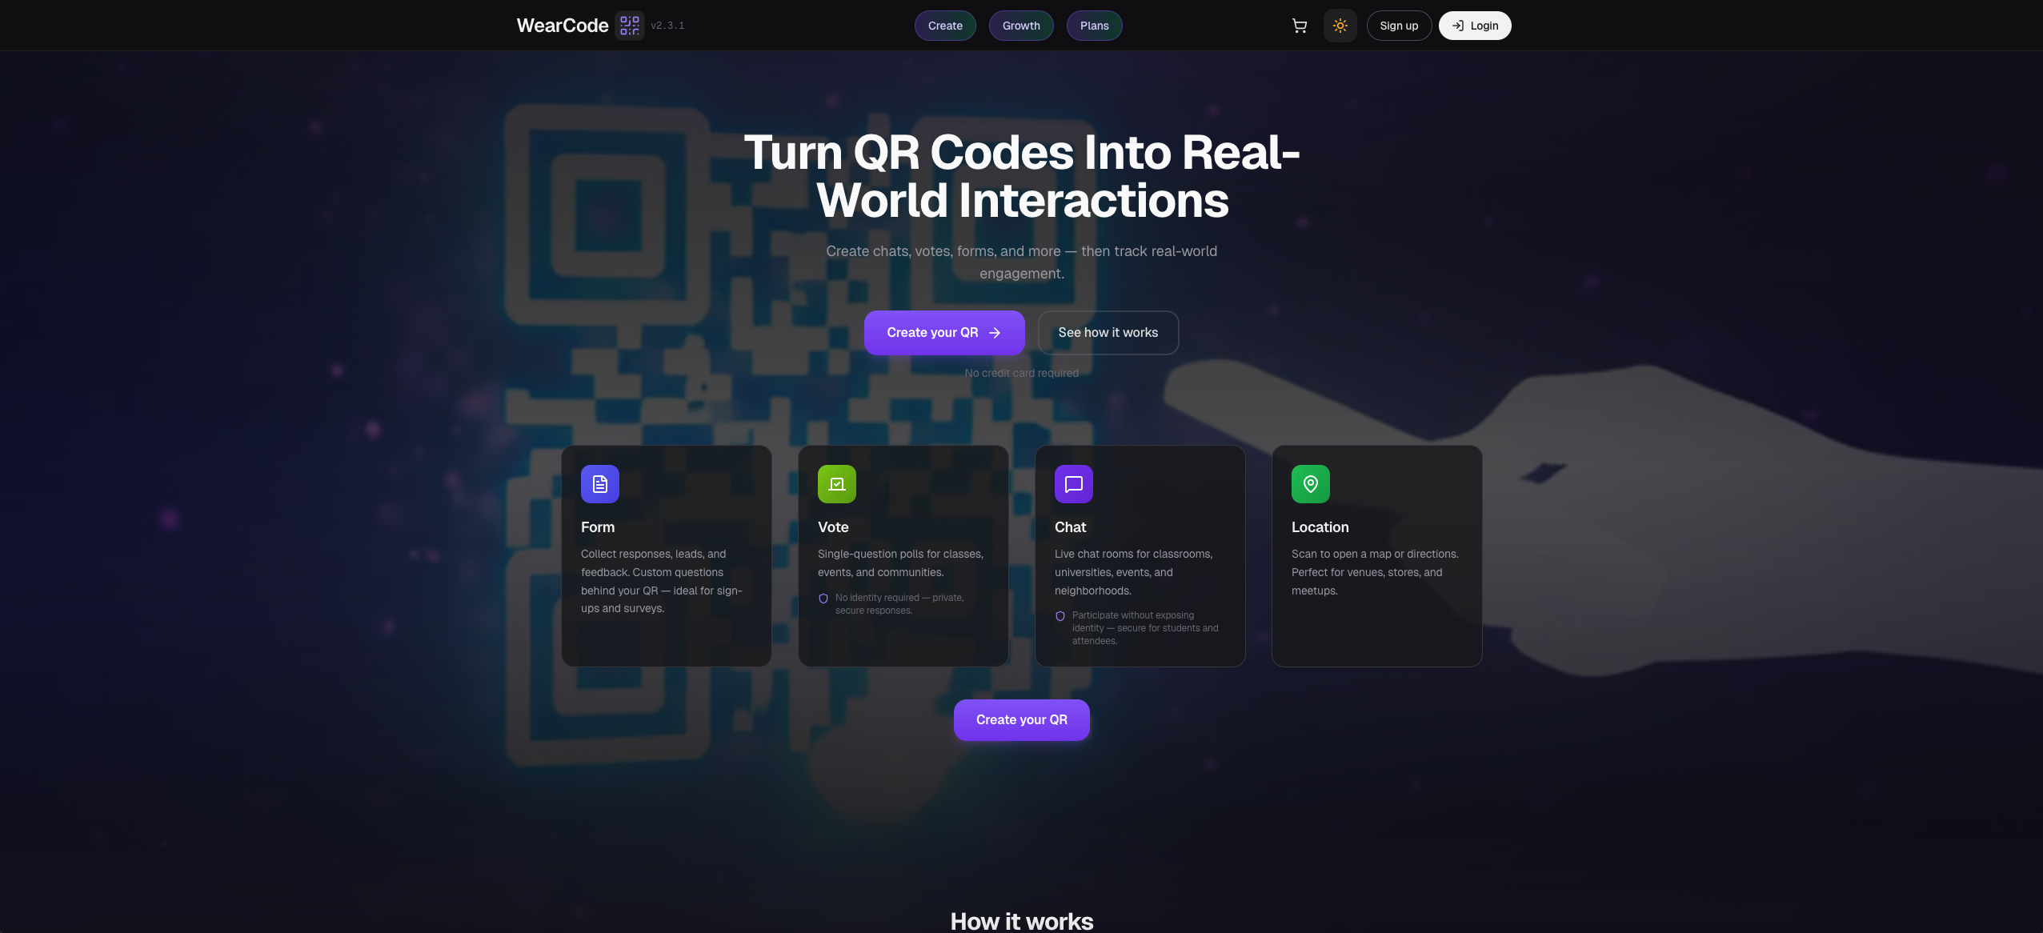Open the Create menu item
This screenshot has height=933, width=2043.
click(x=944, y=25)
